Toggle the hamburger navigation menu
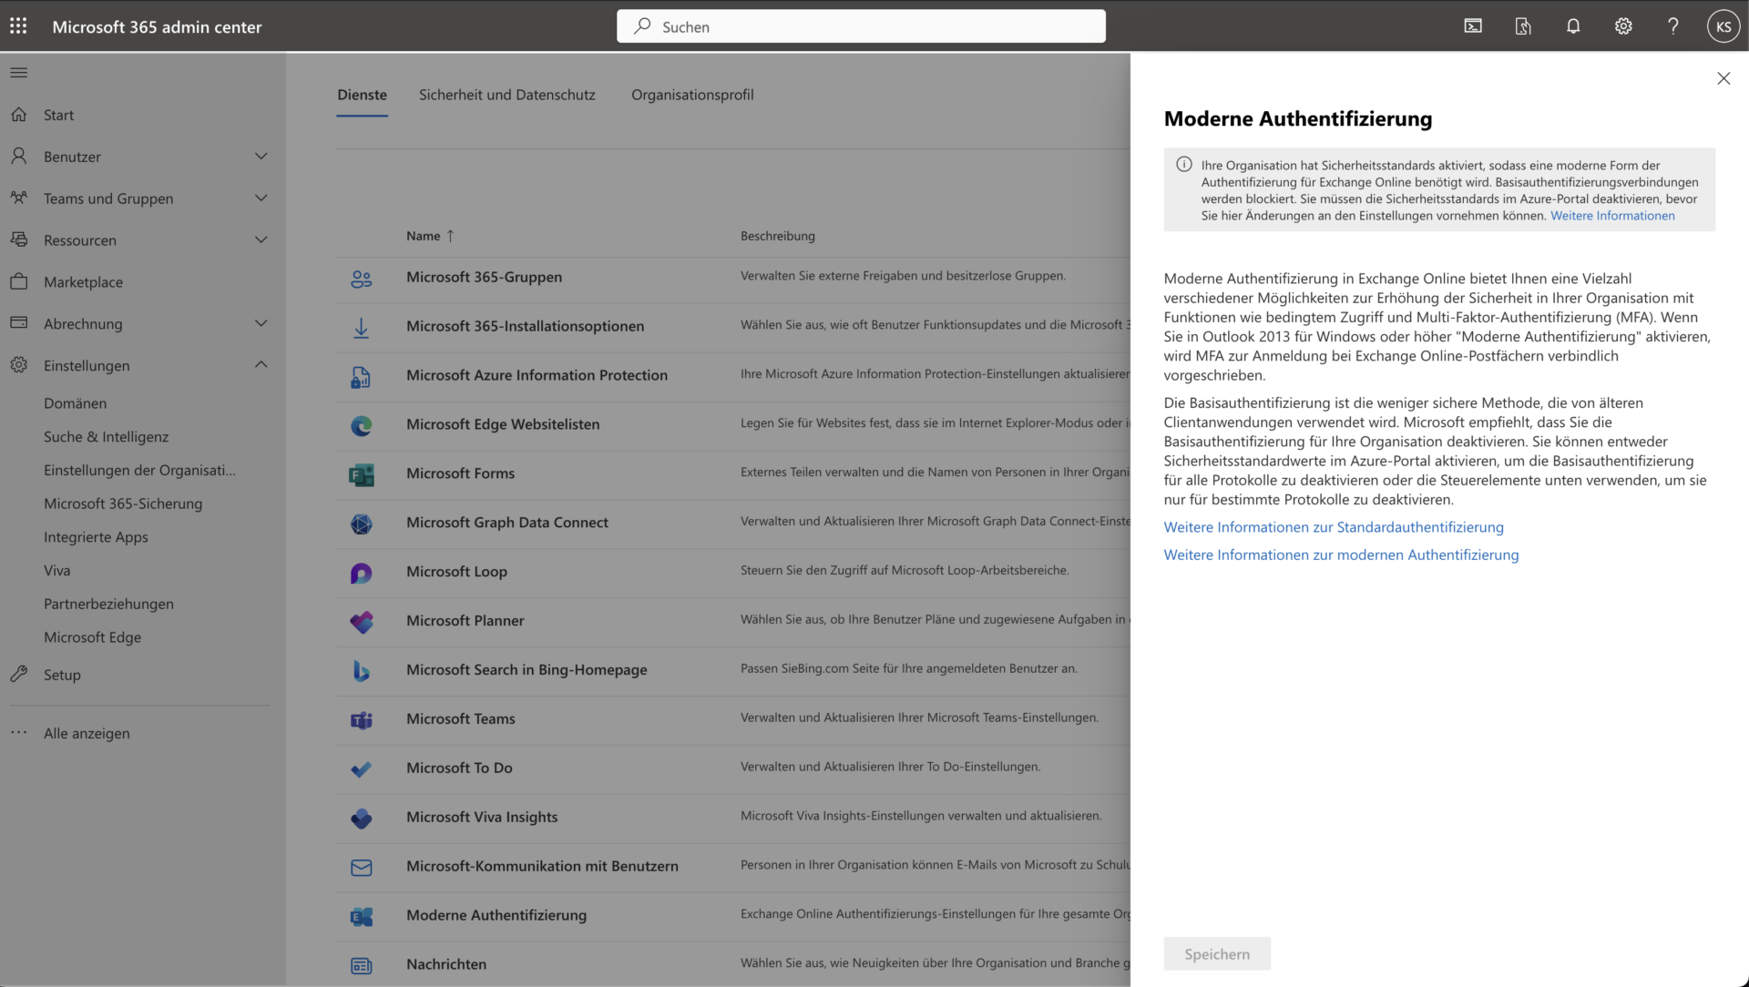Image resolution: width=1749 pixels, height=987 pixels. point(18,73)
